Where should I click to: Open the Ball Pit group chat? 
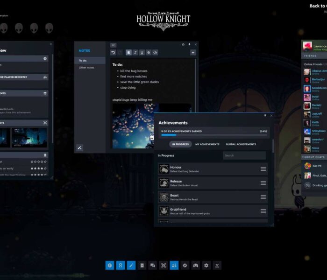pos(315,166)
